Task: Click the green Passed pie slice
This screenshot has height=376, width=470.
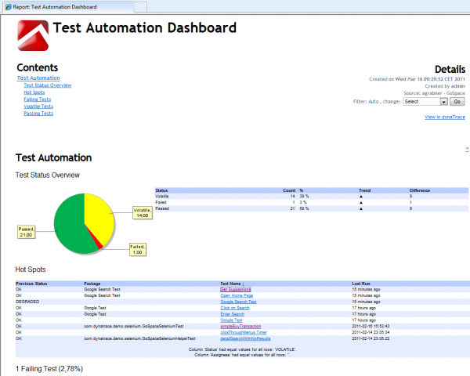Action: pyautogui.click(x=67, y=222)
